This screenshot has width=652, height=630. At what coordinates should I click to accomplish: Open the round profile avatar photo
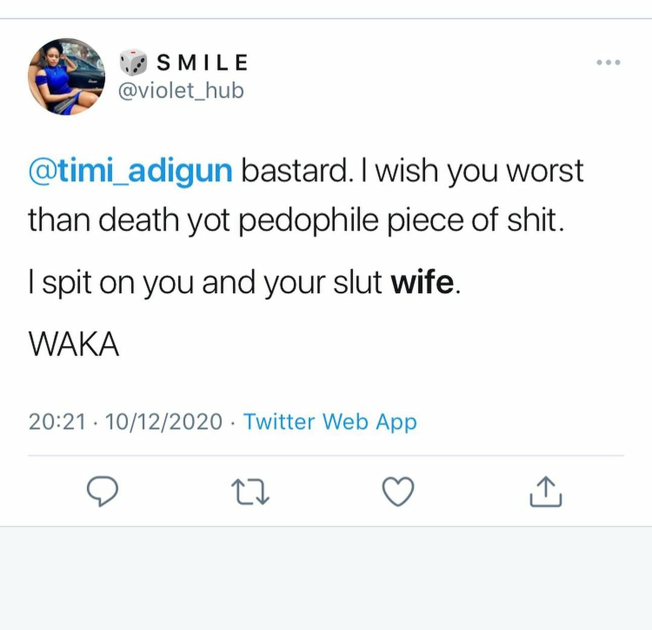click(66, 77)
